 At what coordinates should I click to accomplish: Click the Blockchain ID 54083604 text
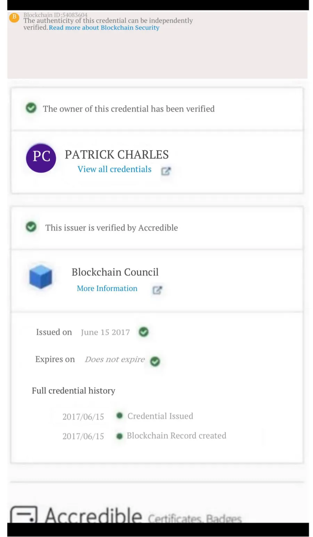click(x=56, y=15)
